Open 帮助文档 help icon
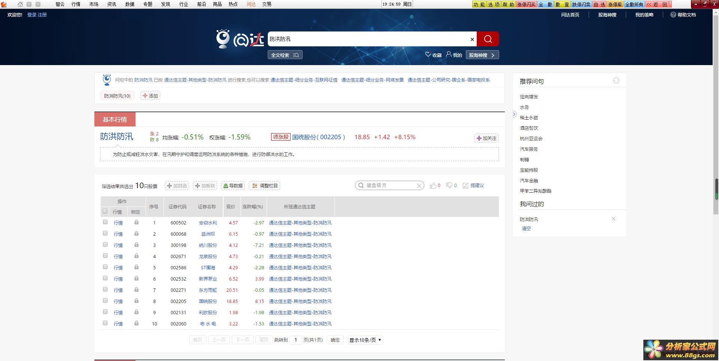 673,15
